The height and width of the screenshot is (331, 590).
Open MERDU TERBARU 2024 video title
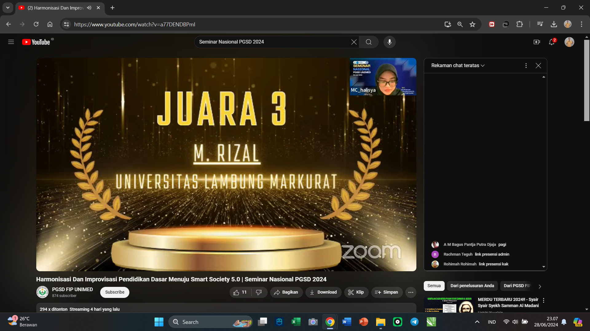coord(508,302)
